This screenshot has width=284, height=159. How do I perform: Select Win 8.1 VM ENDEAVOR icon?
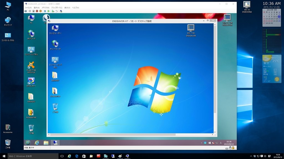227,20
